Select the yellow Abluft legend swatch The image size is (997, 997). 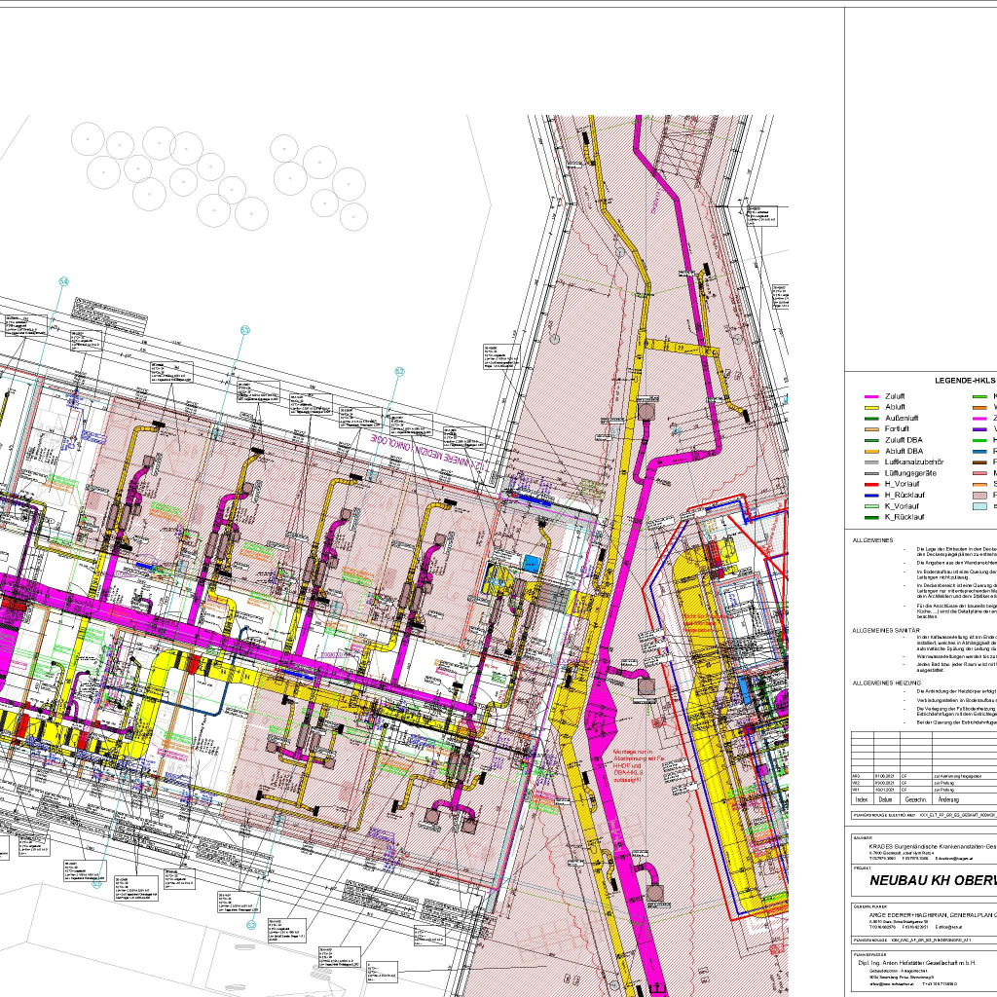(871, 407)
